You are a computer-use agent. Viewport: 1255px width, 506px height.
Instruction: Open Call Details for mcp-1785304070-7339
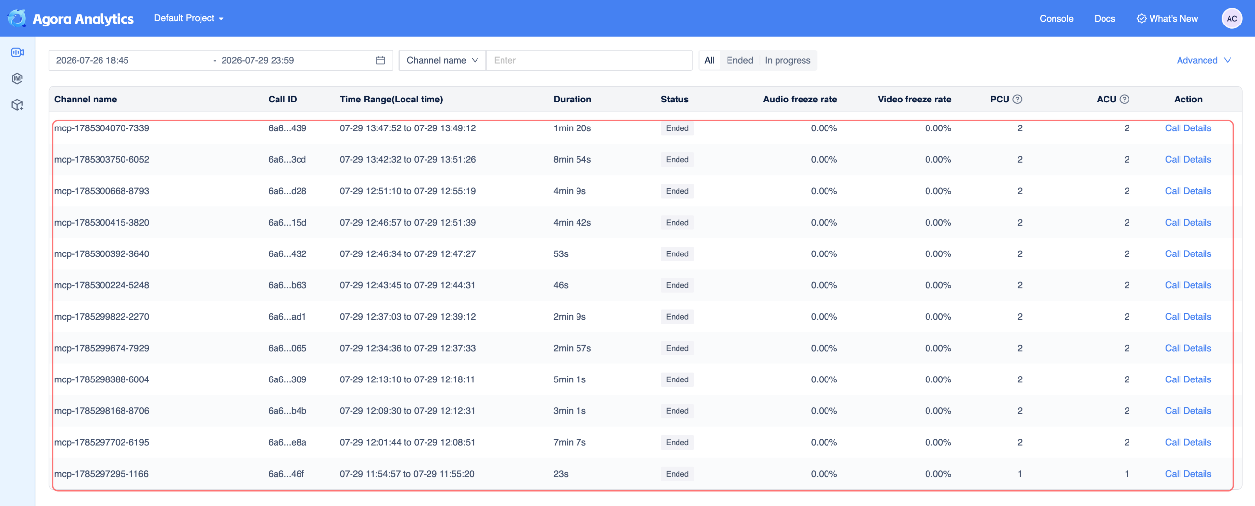[x=1188, y=128]
